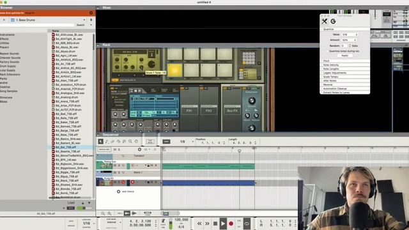The width and height of the screenshot is (409, 230).
Task: Click Play in the transport bar
Action: [x=223, y=224]
